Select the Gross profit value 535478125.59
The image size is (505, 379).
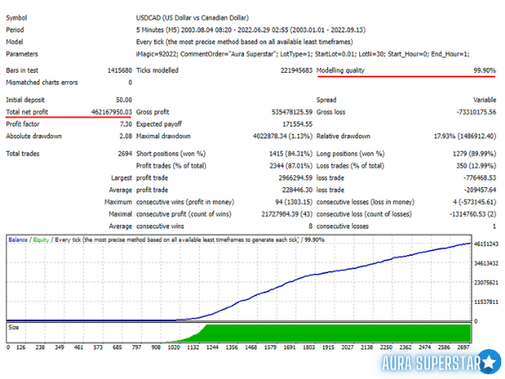click(x=292, y=112)
